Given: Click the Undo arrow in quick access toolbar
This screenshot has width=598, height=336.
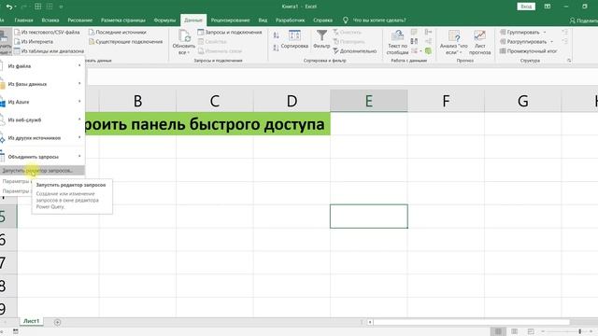Looking at the screenshot, I should [9, 7].
